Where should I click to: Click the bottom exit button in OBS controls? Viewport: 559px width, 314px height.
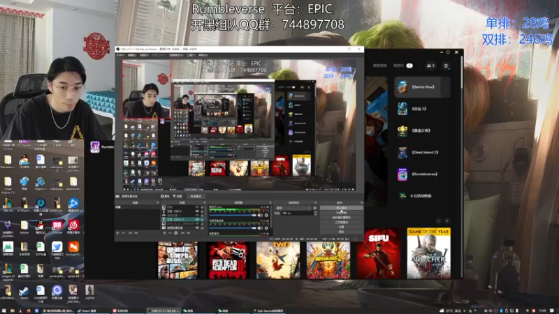[x=341, y=232]
